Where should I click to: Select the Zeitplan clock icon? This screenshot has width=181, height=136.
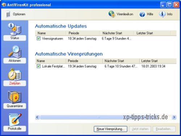(15, 74)
